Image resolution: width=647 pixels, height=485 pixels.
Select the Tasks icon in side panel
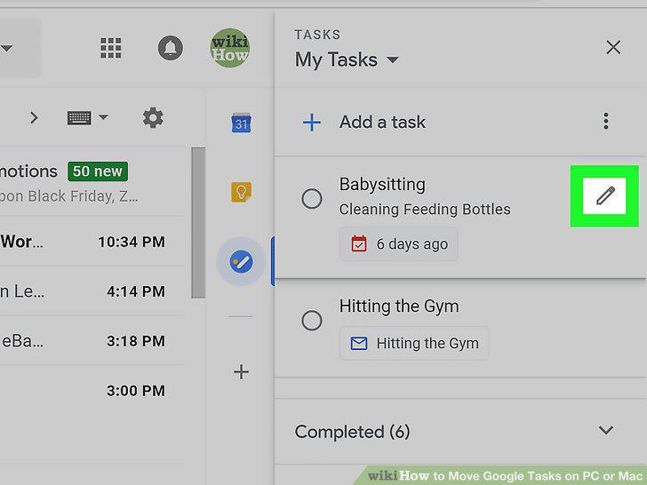241,261
